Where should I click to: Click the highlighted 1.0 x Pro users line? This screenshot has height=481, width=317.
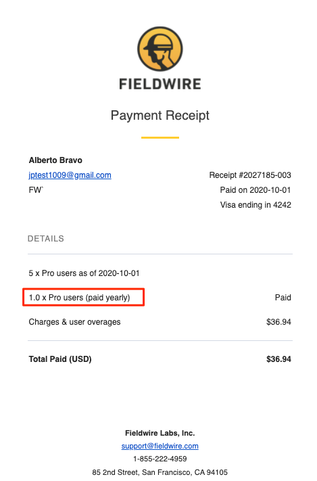click(79, 298)
